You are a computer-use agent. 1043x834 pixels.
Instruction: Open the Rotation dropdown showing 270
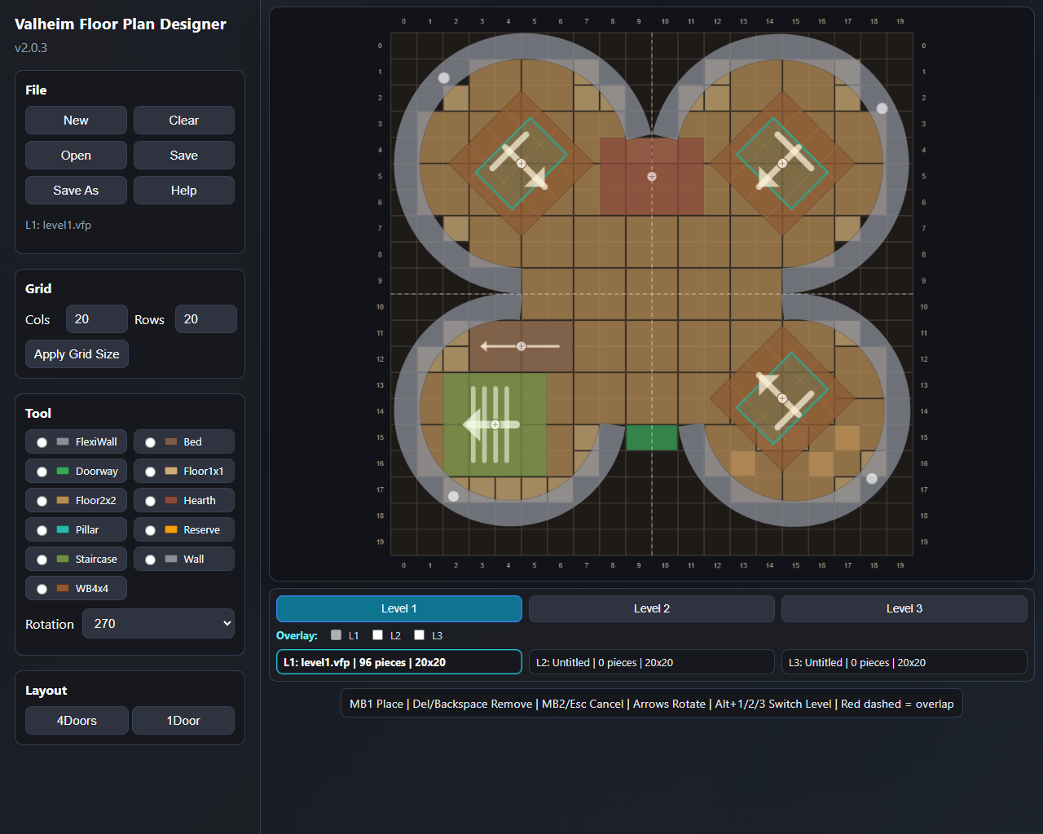[x=158, y=624]
